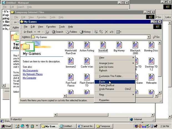The height and width of the screenshot is (129, 172).
Task: Select the Bowling Disco file icon
Action: coord(151,45)
